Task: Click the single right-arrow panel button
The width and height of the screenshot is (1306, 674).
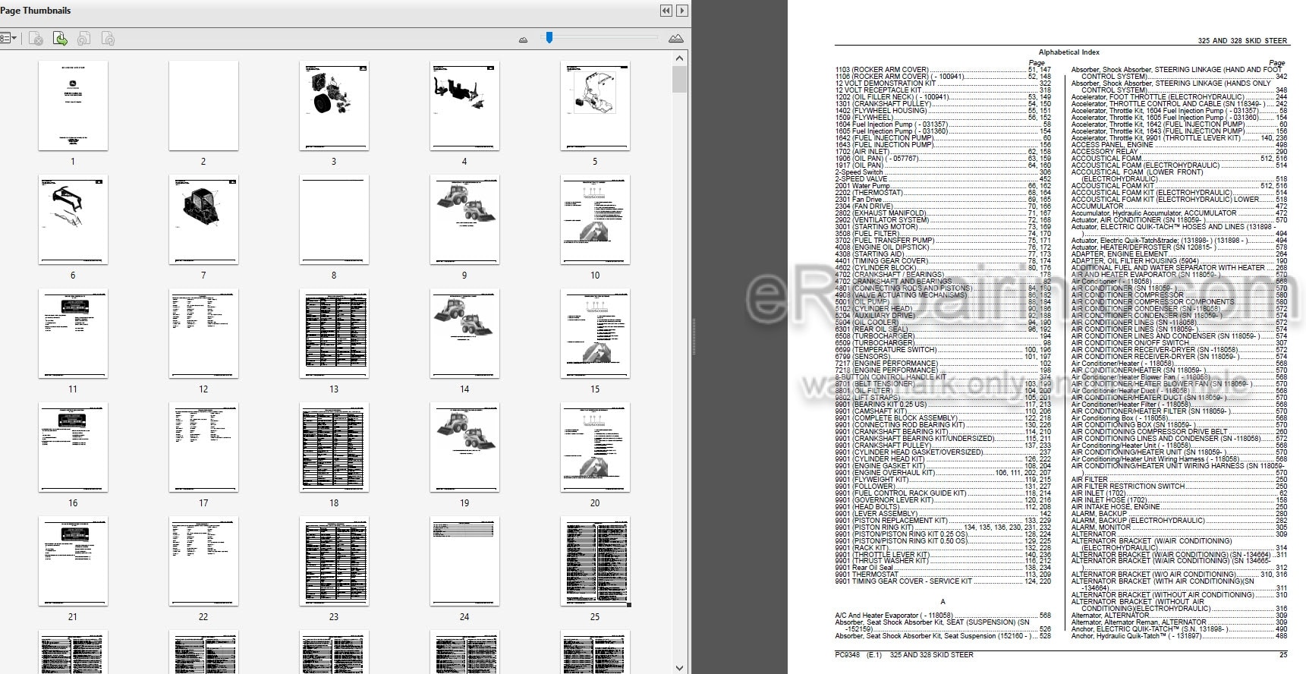Action: (682, 11)
